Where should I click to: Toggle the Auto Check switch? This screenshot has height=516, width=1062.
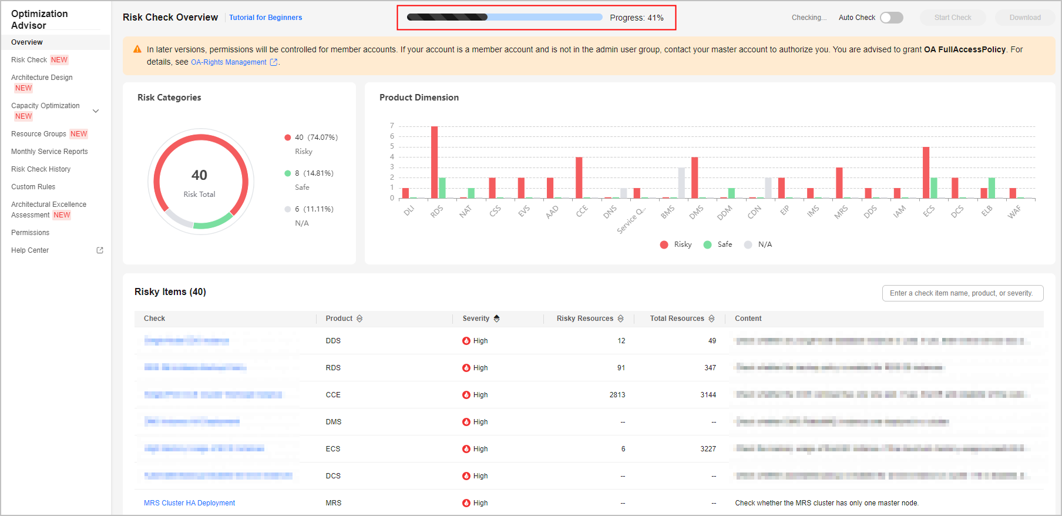point(891,18)
